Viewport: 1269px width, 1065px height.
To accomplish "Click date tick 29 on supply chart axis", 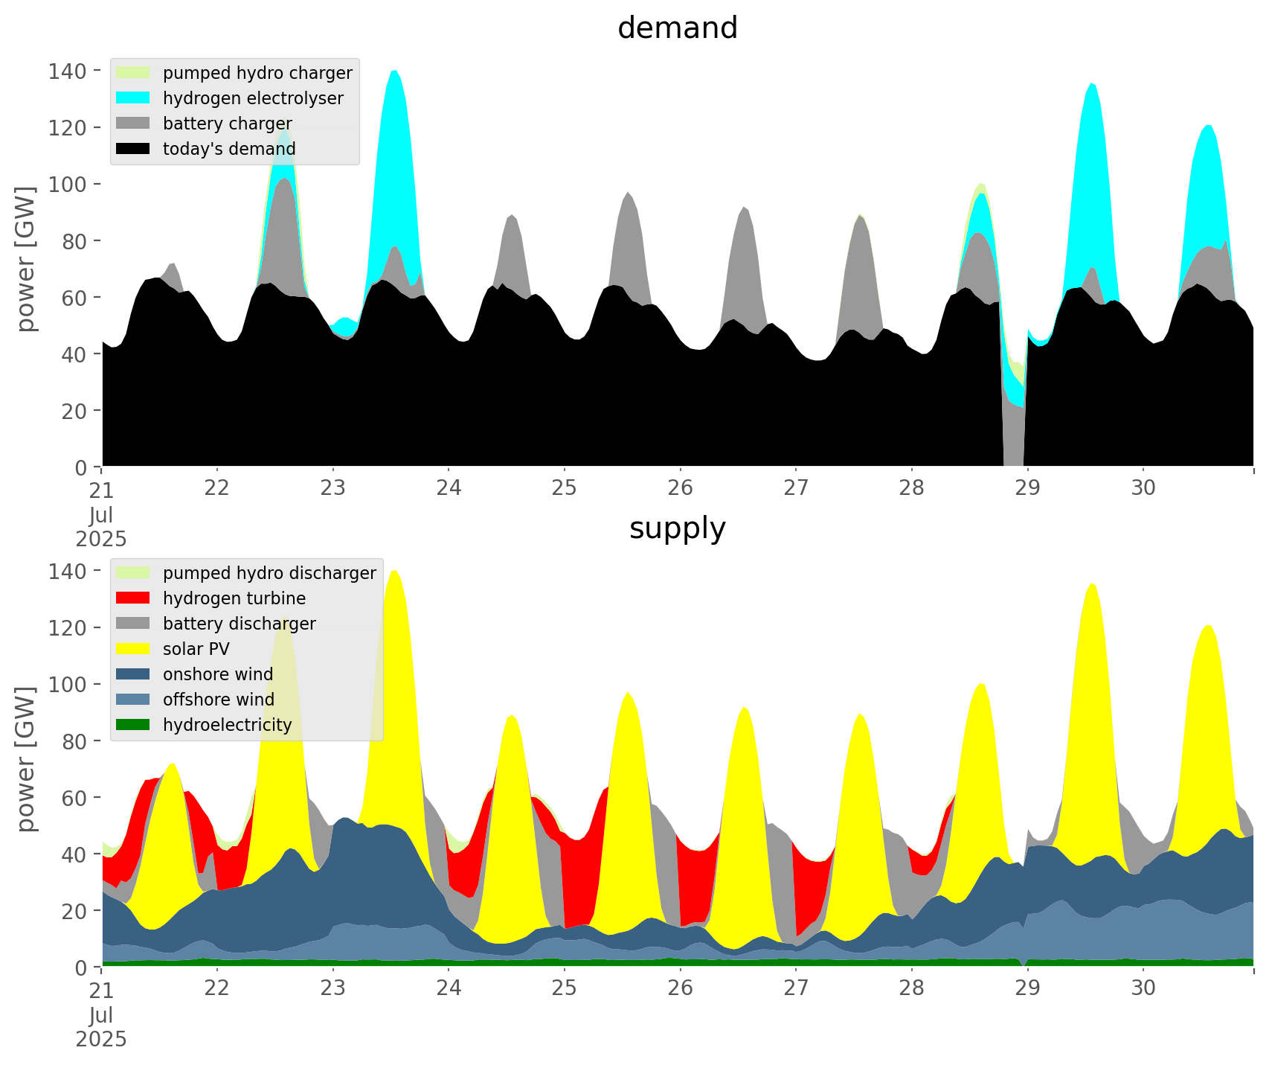I will point(1027,988).
